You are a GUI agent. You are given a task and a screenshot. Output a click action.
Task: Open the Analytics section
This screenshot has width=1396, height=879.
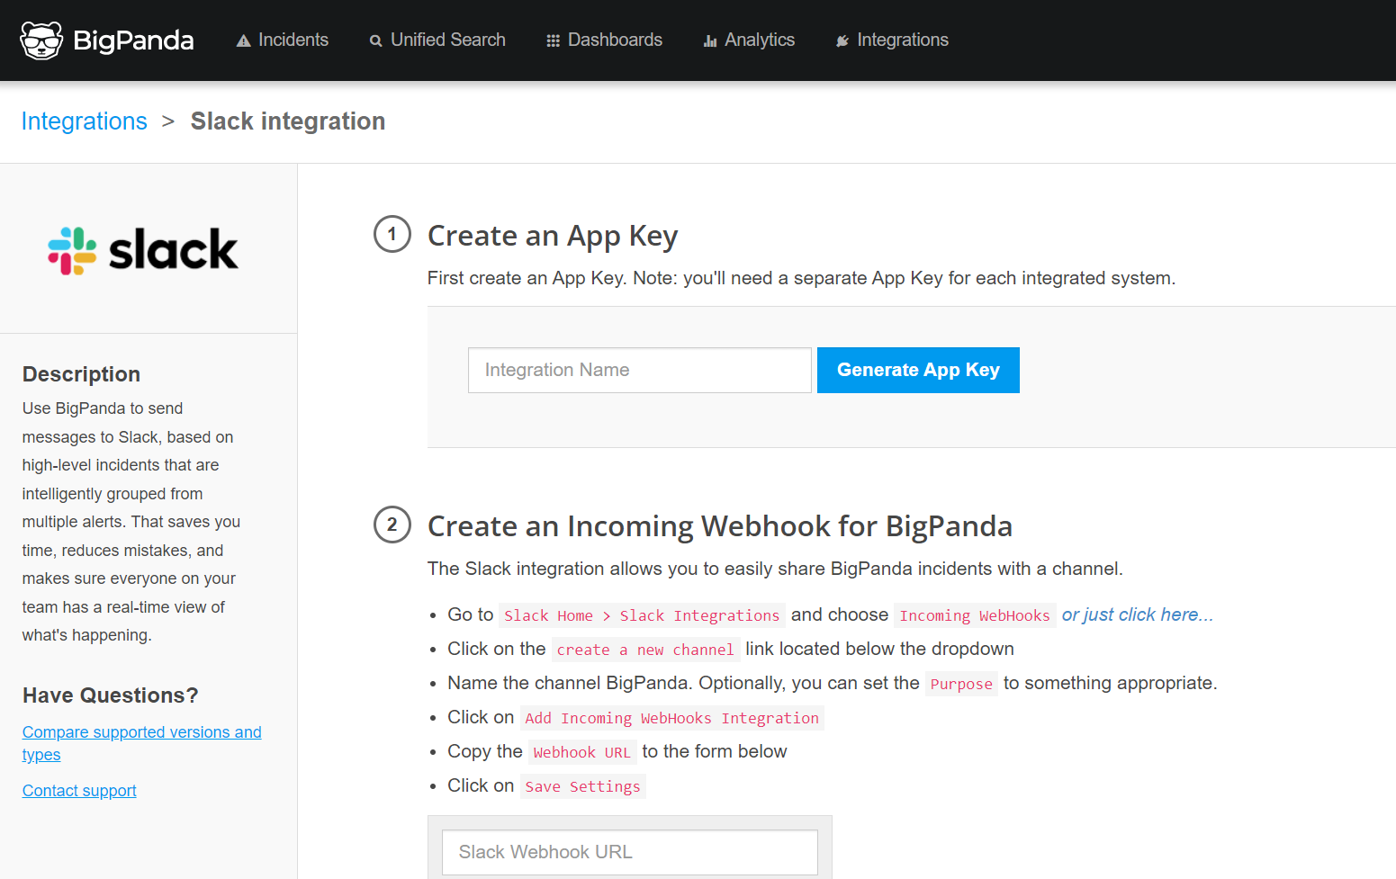(x=759, y=40)
